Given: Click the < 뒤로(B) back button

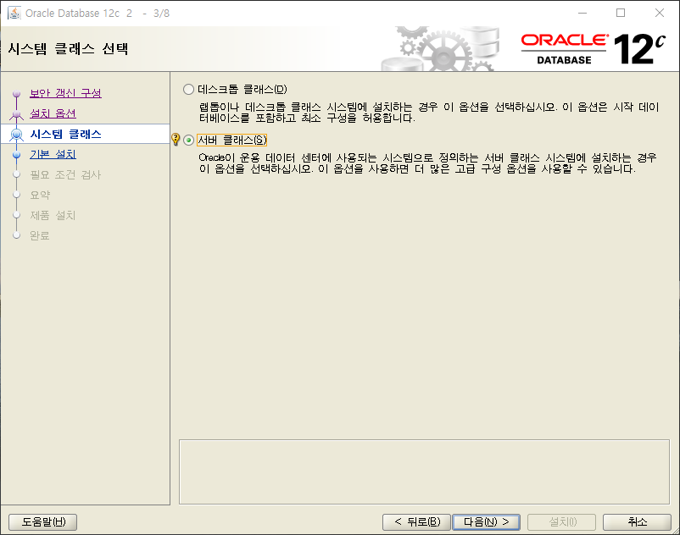Looking at the screenshot, I should tap(417, 522).
